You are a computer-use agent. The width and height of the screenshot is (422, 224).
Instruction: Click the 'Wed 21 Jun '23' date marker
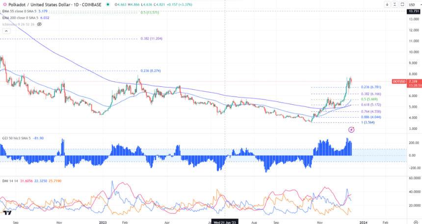click(225, 221)
